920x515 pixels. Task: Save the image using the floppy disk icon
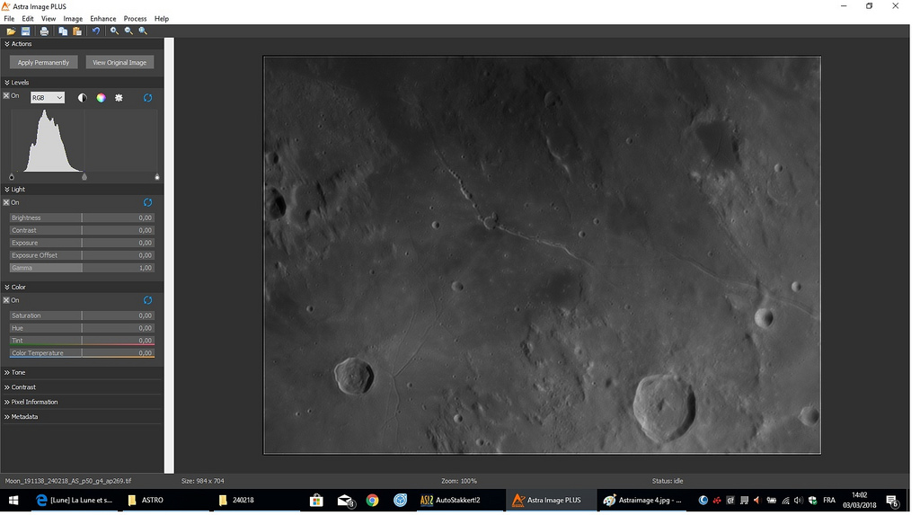click(x=26, y=31)
